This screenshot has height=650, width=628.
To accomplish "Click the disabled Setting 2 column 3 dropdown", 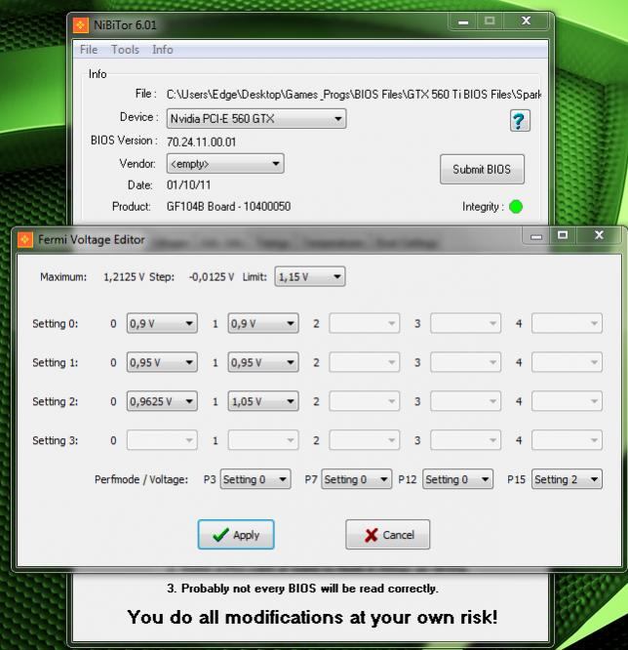I will click(465, 401).
